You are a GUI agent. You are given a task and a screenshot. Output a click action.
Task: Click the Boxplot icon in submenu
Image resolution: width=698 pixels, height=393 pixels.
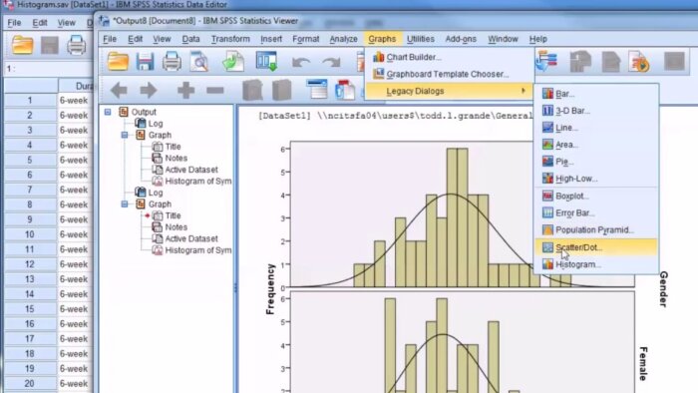547,196
